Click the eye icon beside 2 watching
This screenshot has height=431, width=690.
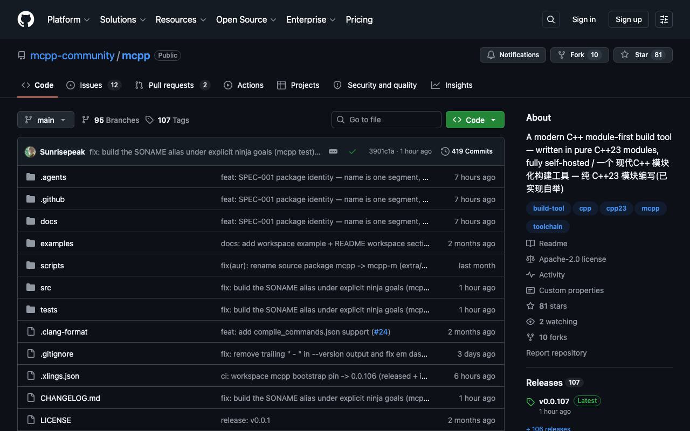pyautogui.click(x=530, y=322)
